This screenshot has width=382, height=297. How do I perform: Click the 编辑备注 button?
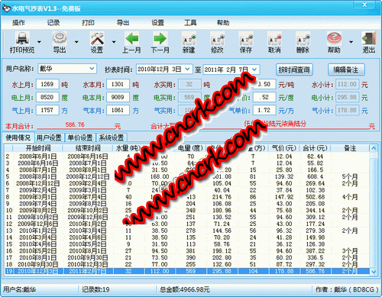(x=346, y=69)
